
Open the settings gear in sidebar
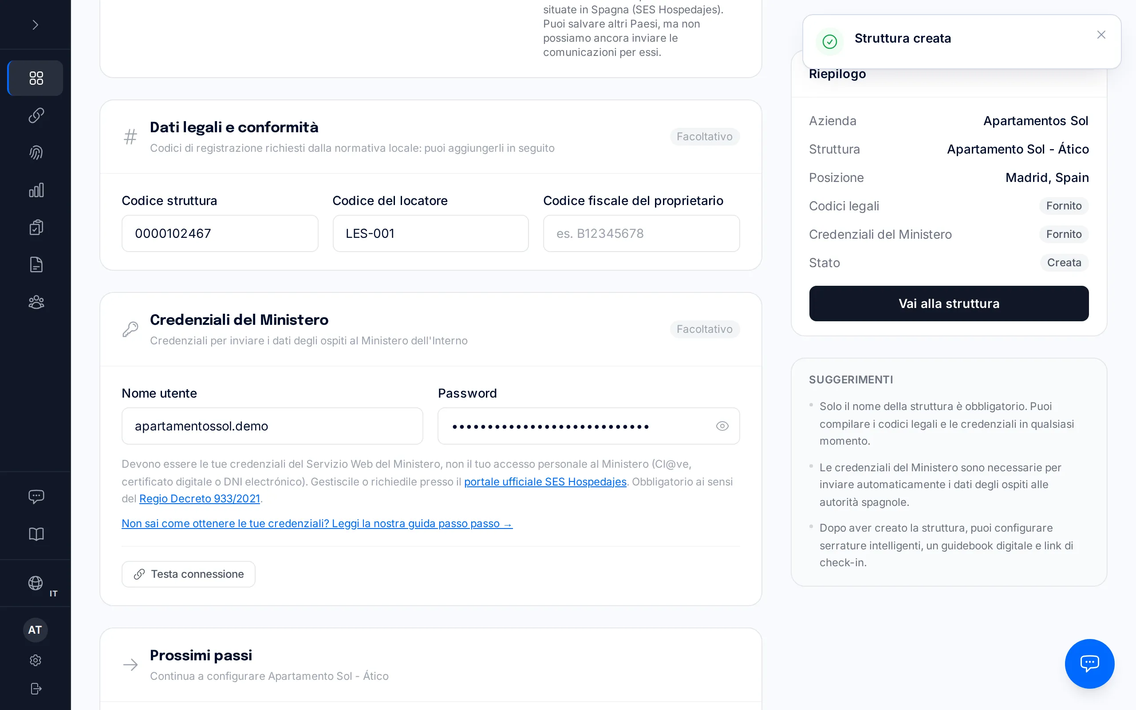coord(35,660)
